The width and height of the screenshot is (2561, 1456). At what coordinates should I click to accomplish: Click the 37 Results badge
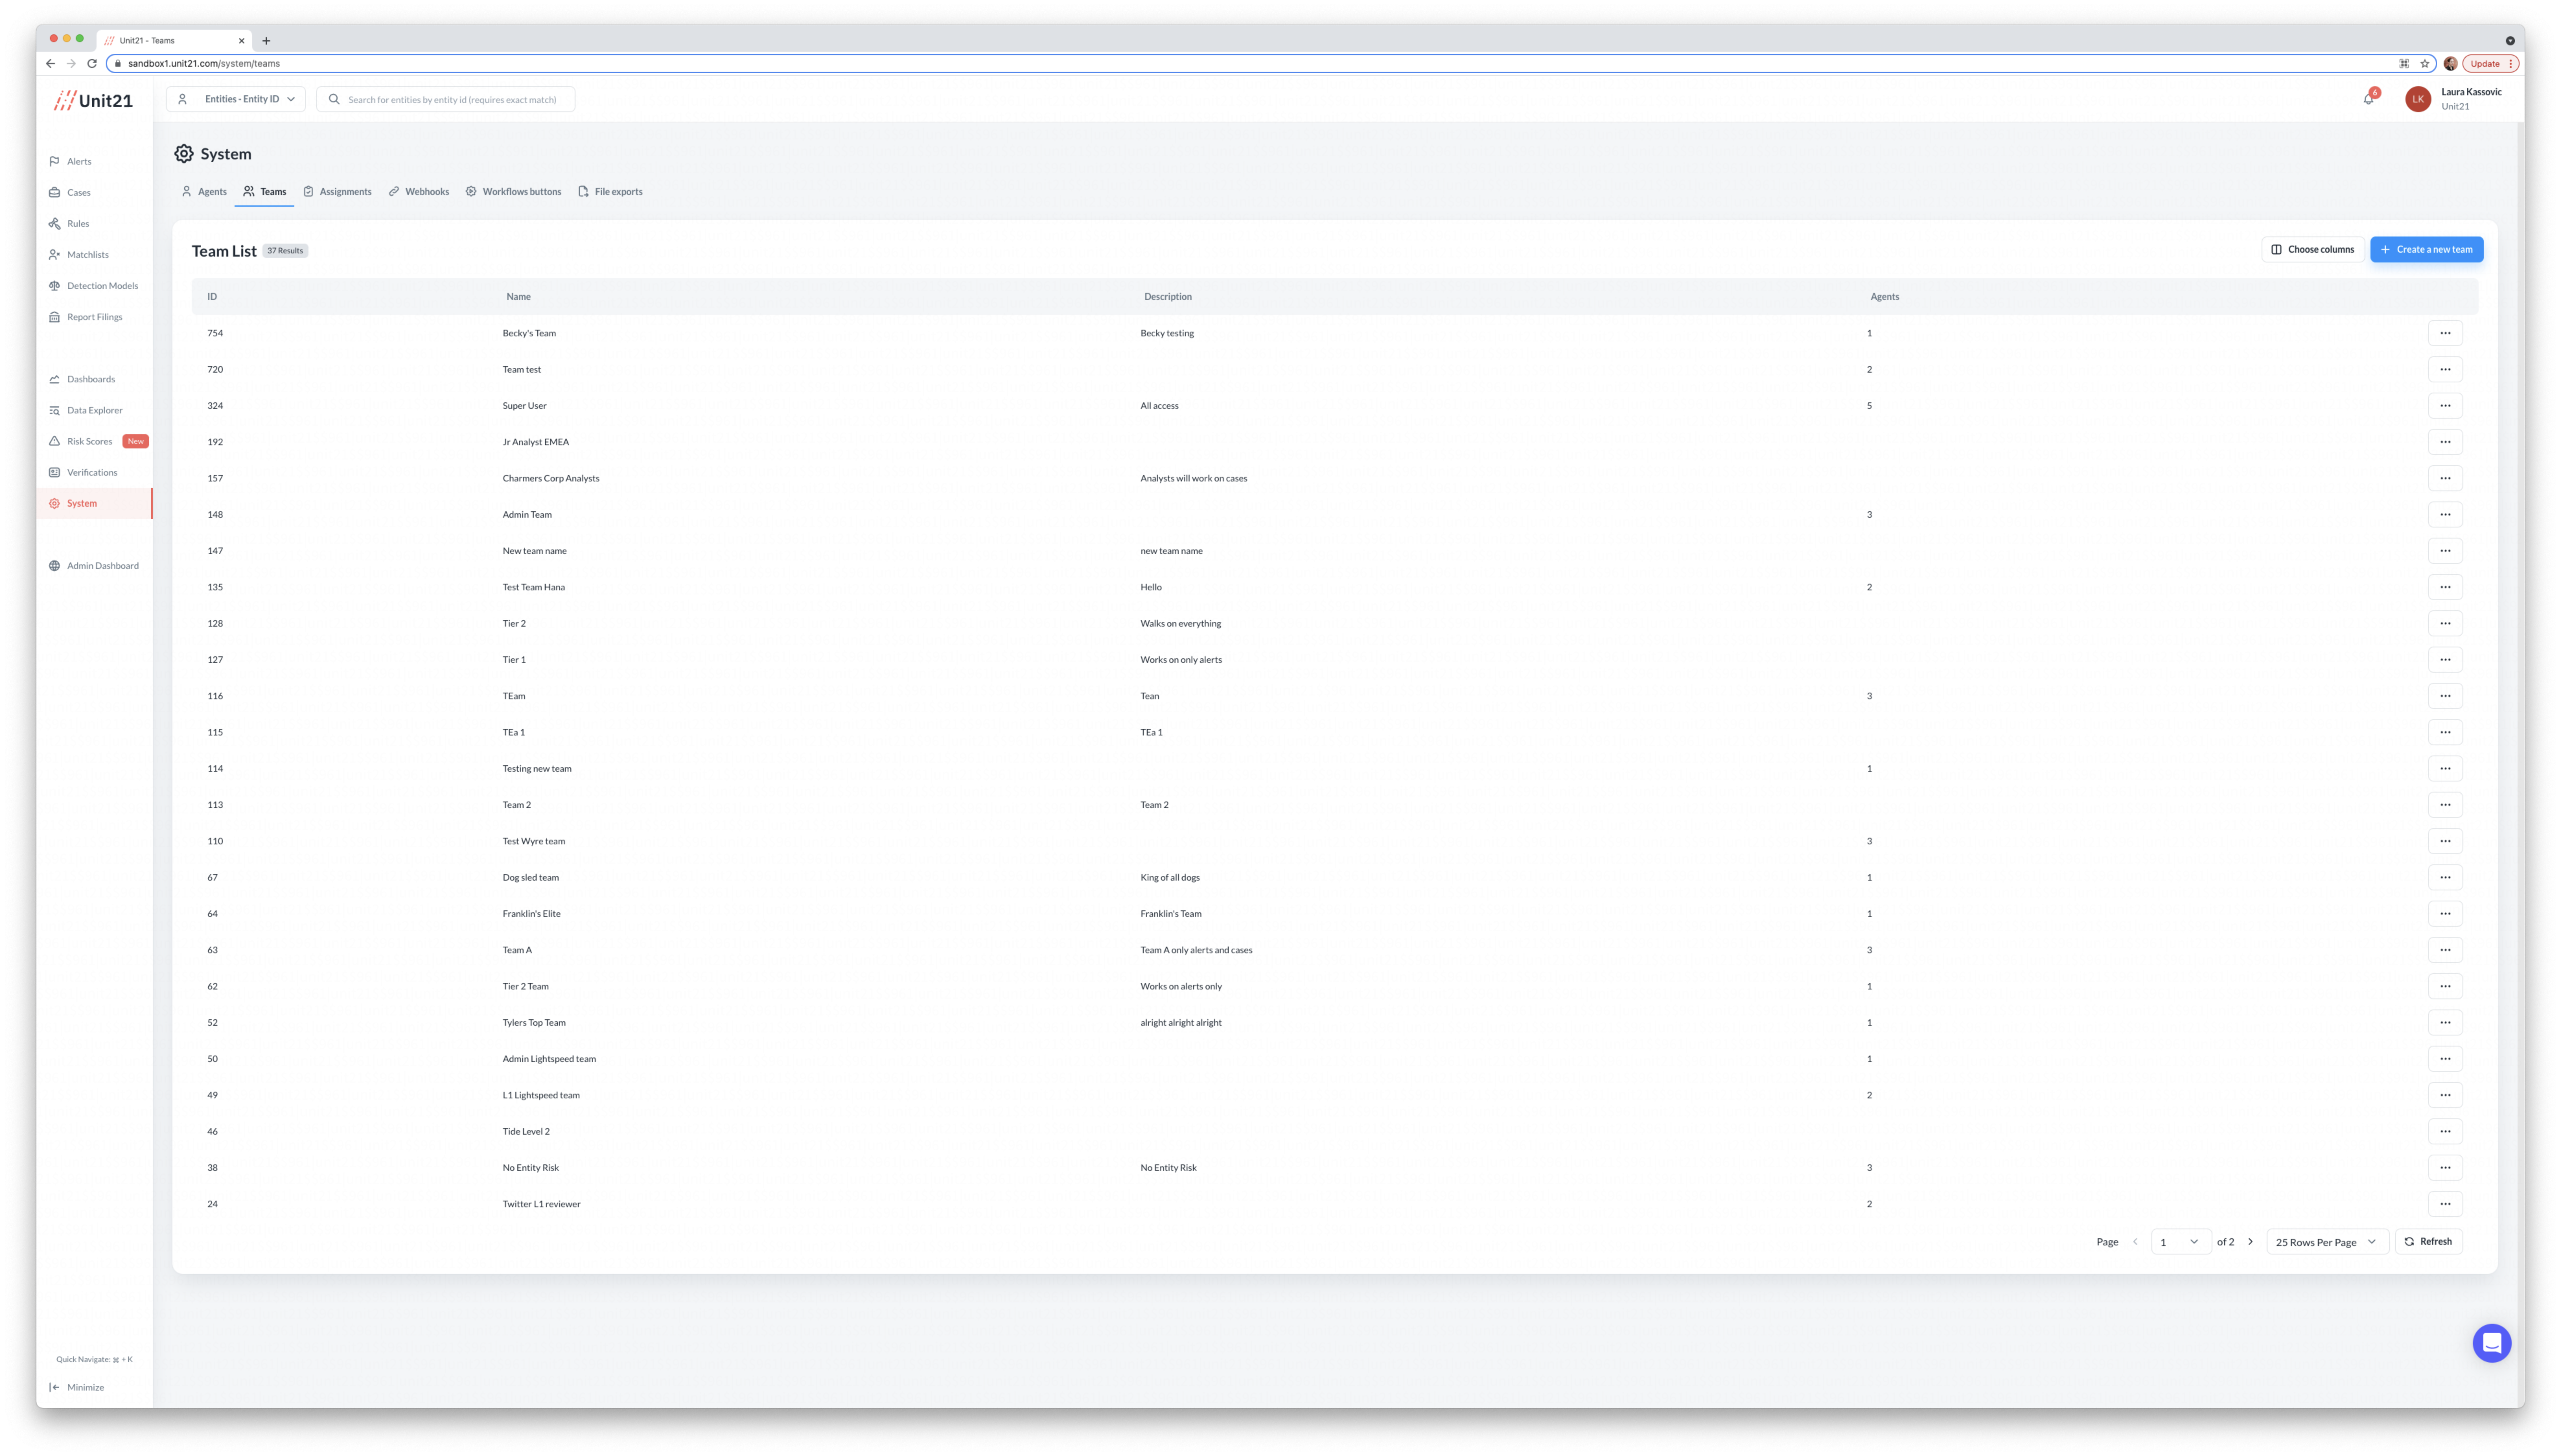(x=285, y=251)
